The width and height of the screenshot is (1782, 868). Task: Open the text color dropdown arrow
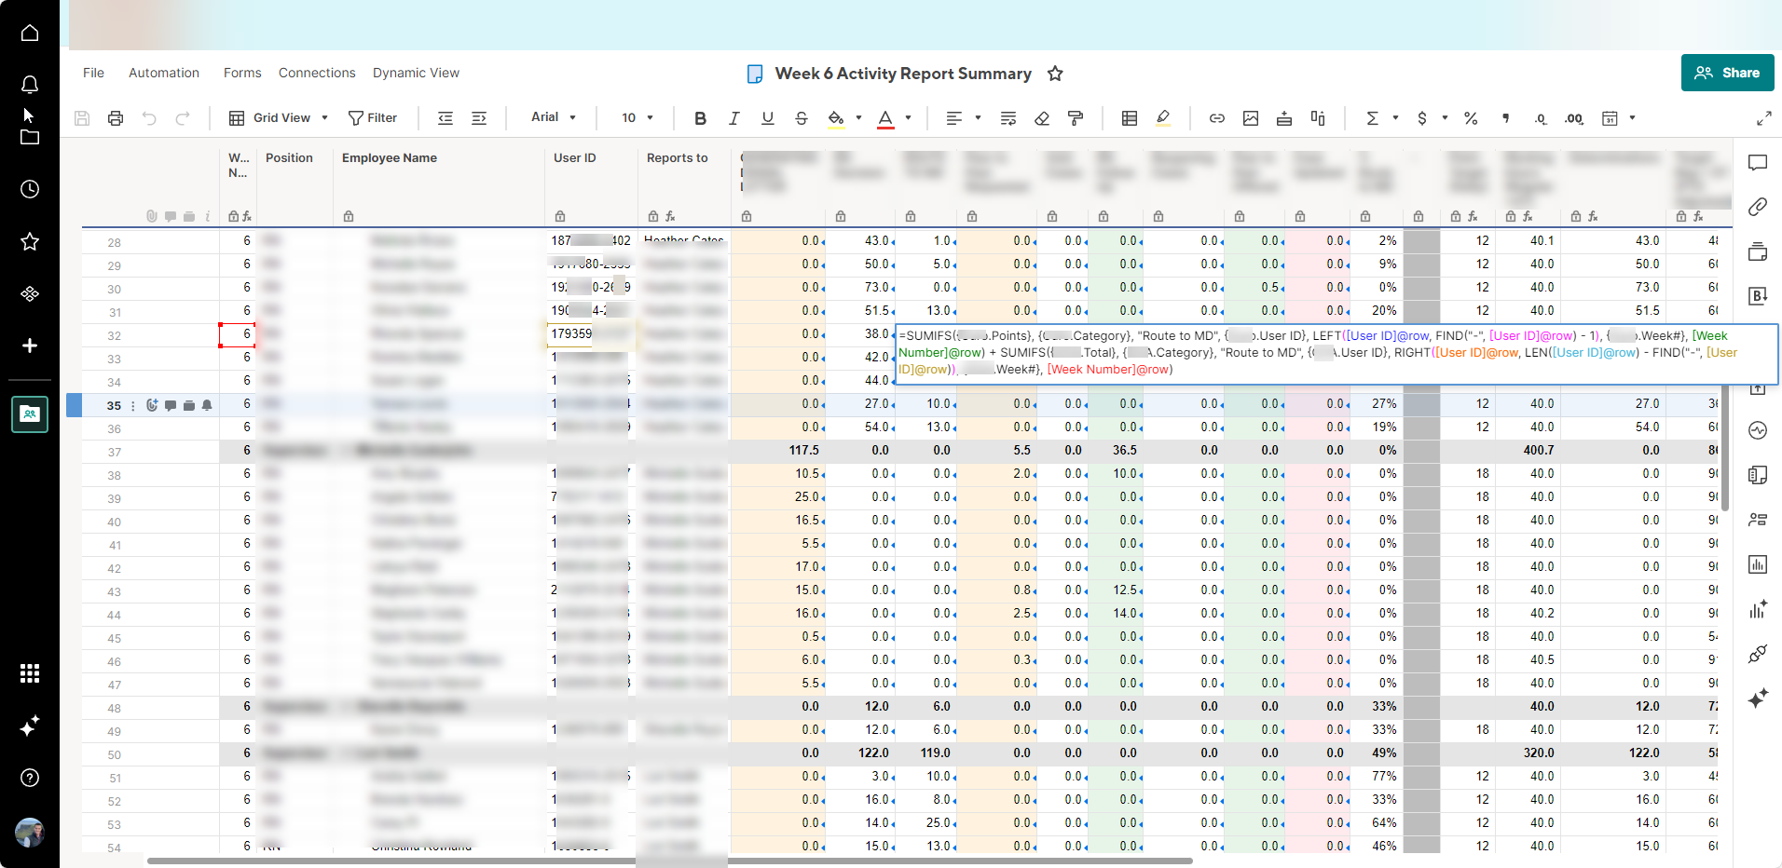pyautogui.click(x=909, y=118)
